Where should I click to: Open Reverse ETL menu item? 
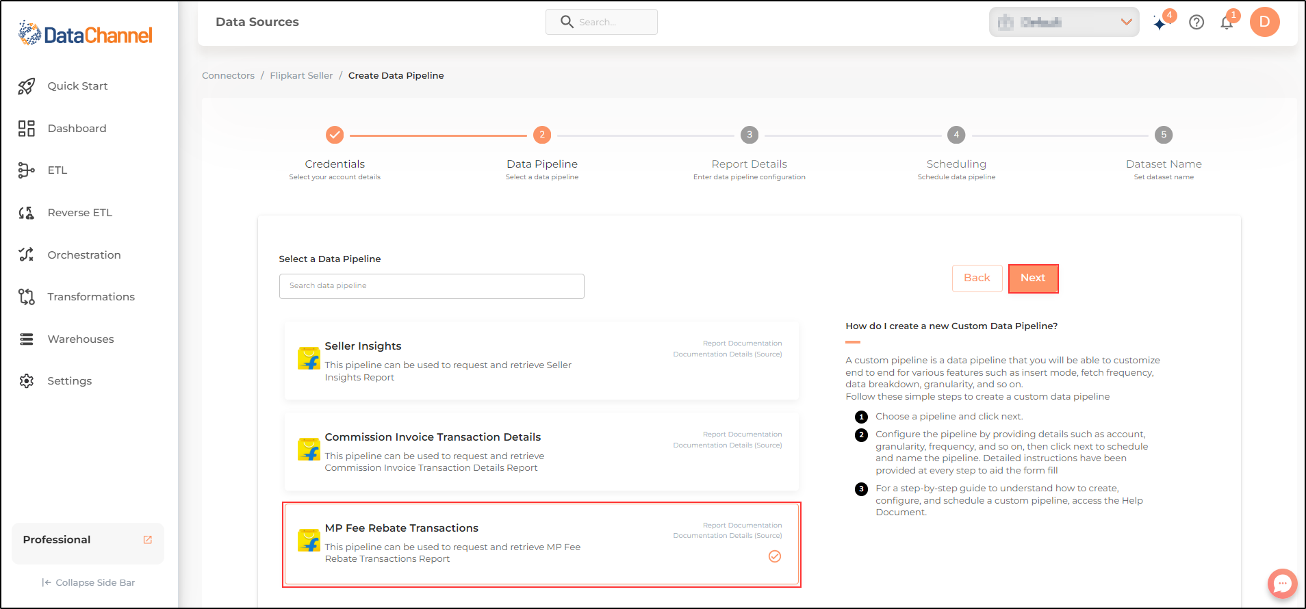tap(80, 213)
